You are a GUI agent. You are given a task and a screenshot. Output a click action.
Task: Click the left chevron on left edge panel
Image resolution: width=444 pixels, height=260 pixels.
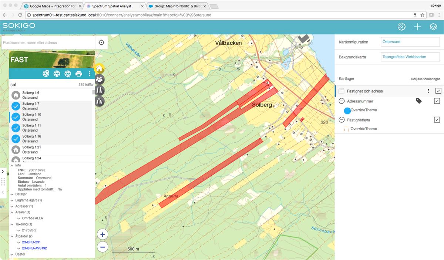pos(3,192)
